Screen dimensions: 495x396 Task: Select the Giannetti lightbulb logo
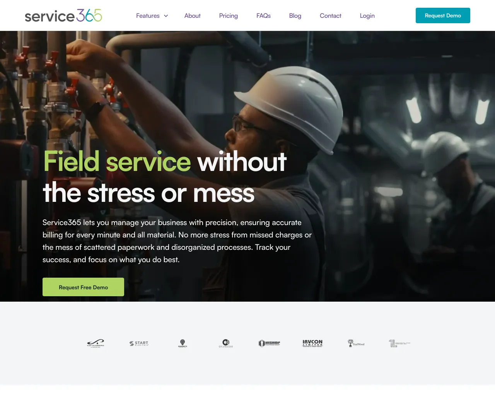(183, 343)
